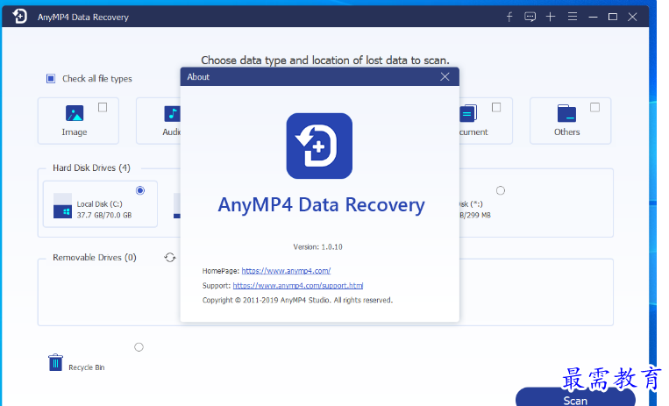Enable the Others checkbox

click(x=594, y=107)
